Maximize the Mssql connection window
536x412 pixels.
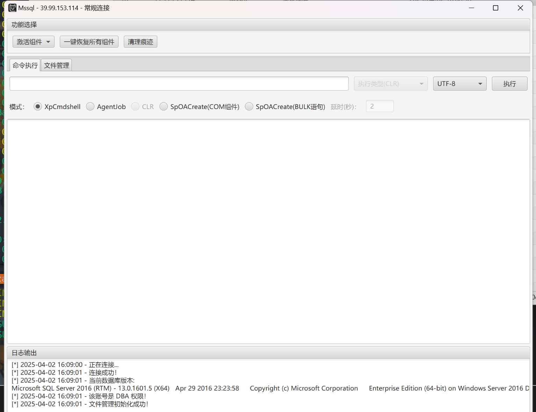(495, 8)
